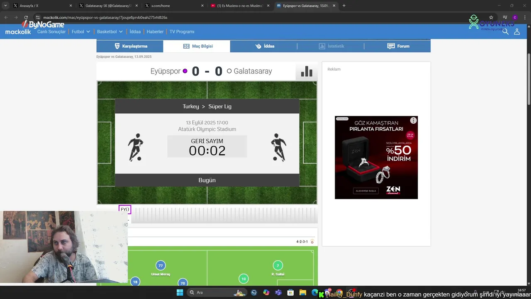The height and width of the screenshot is (299, 531).
Task: Click the ALIŞVERİŞE BAŞLA ad button
Action: [x=365, y=191]
